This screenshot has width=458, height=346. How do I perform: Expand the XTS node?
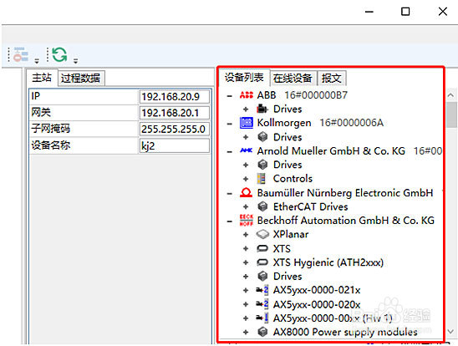pyautogui.click(x=246, y=249)
